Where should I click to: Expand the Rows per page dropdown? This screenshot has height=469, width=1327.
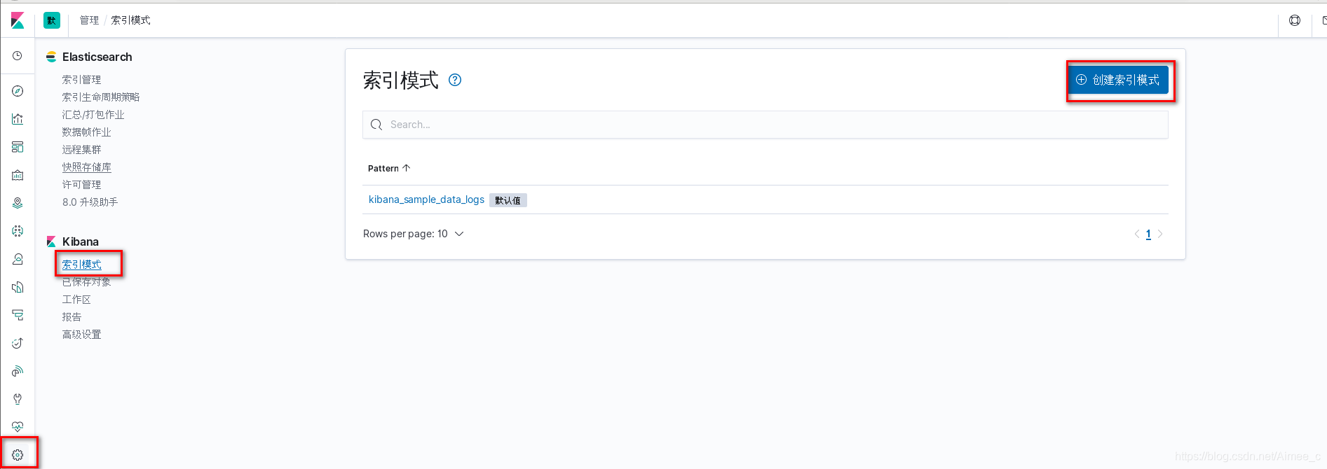413,234
